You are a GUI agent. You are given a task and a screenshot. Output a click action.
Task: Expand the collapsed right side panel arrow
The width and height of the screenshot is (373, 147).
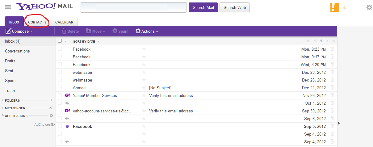tap(339, 124)
